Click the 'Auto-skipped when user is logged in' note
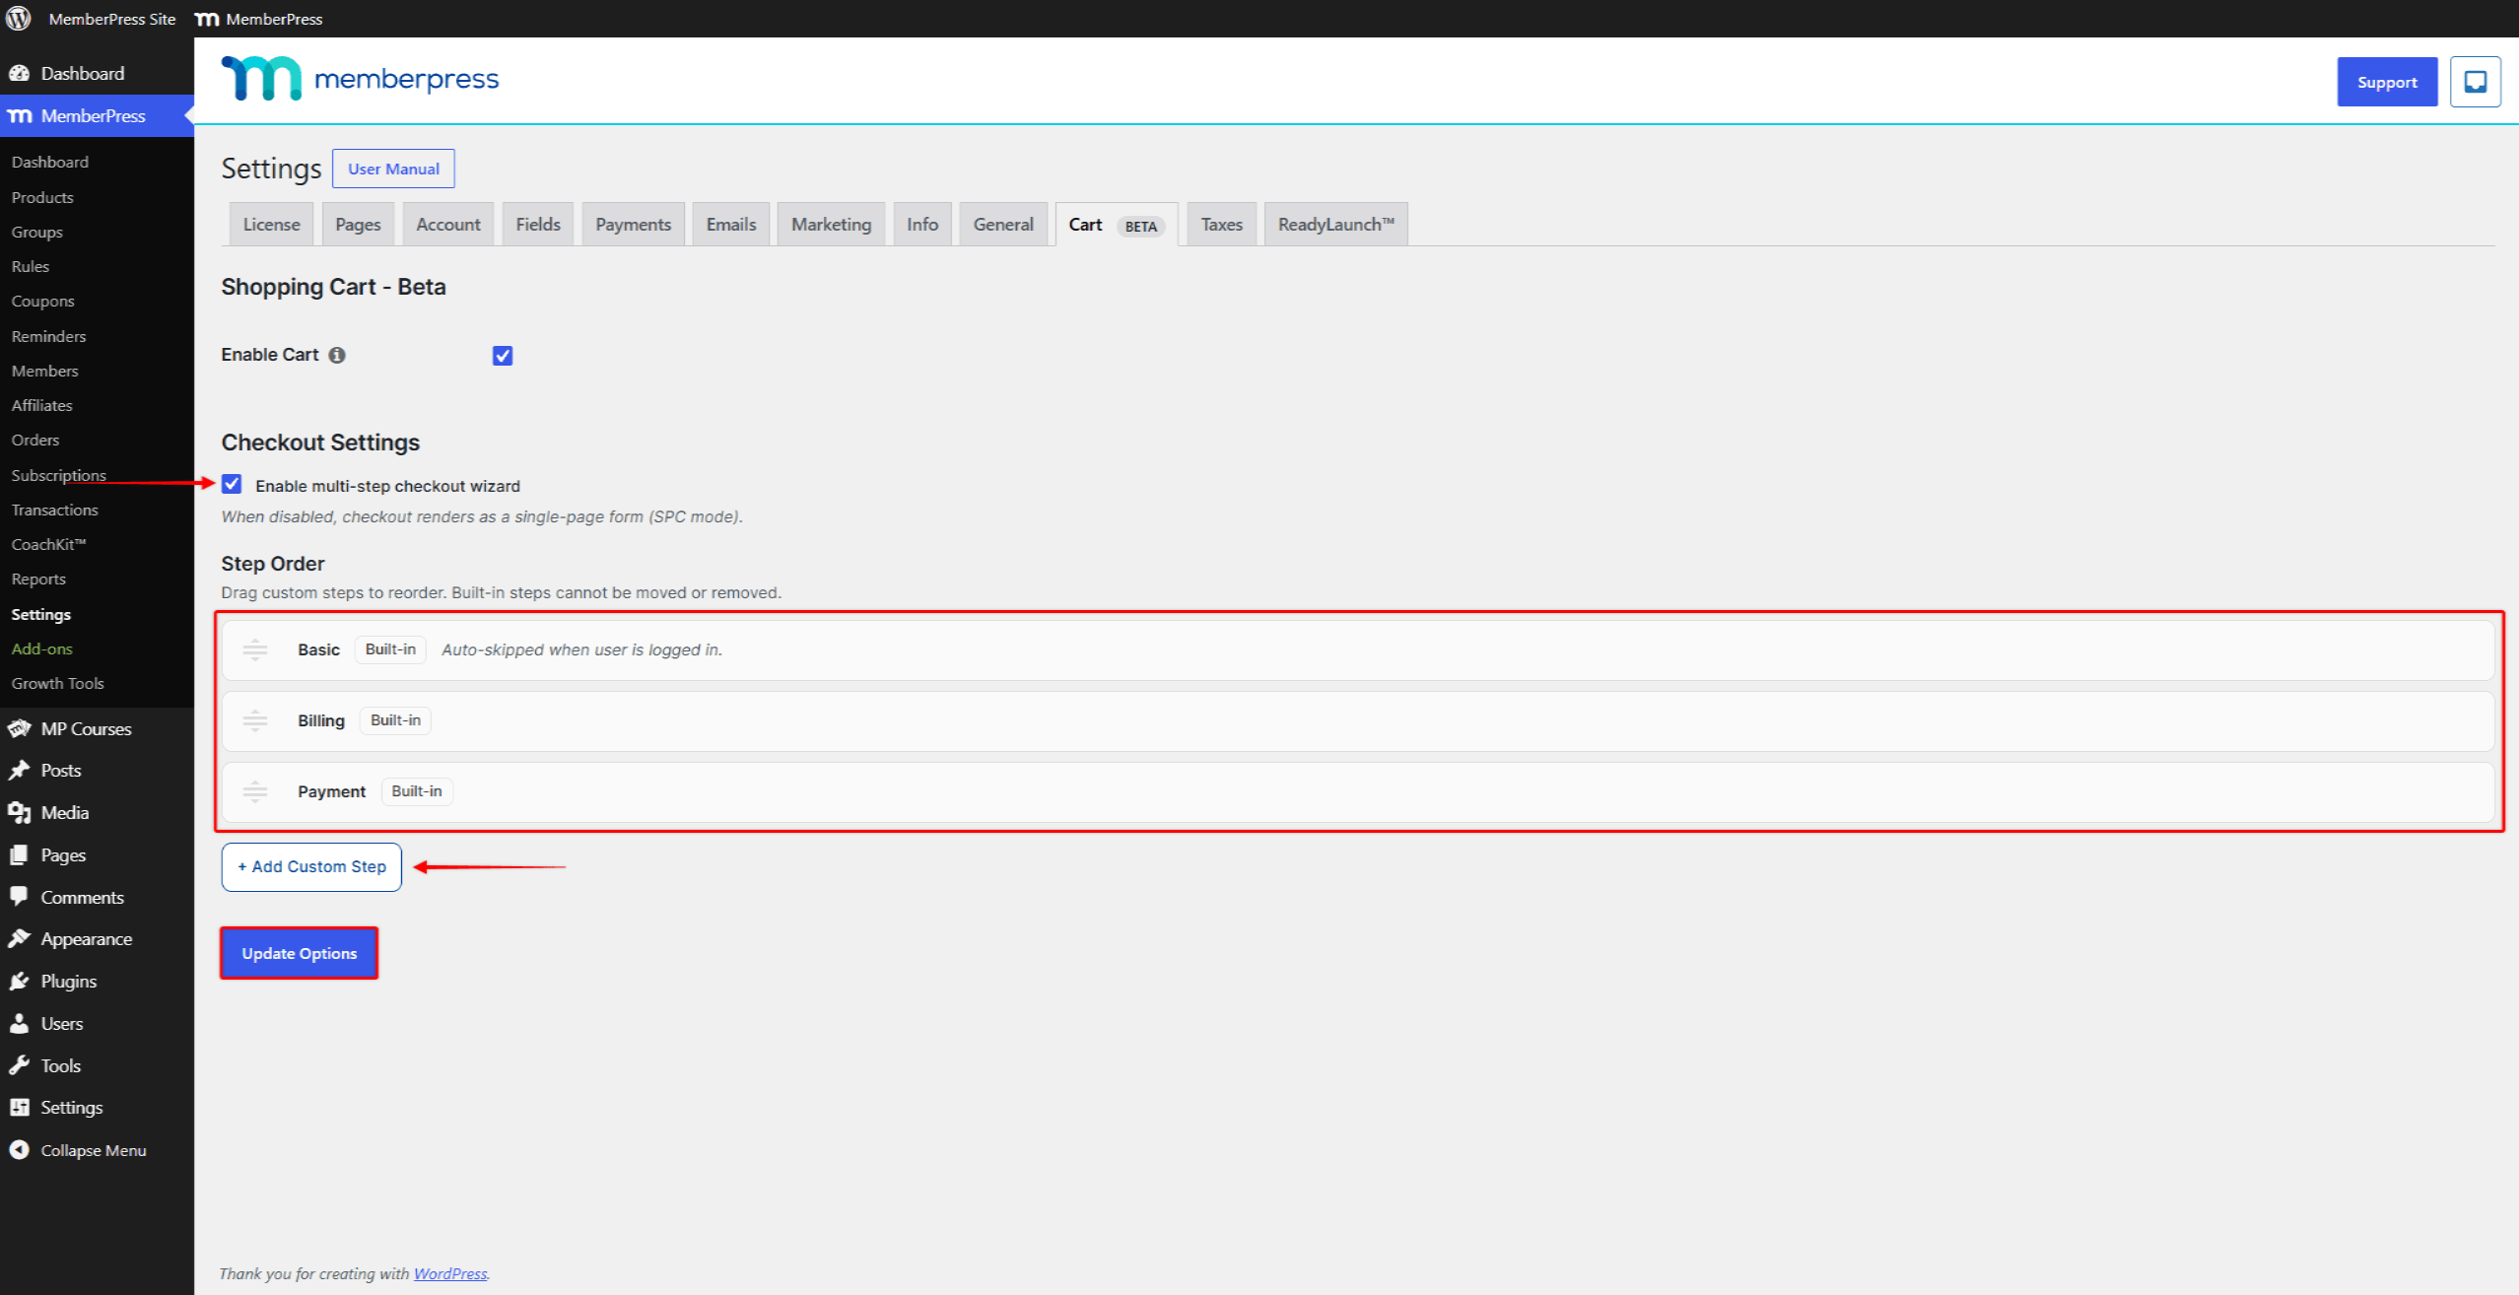The width and height of the screenshot is (2519, 1295). point(581,649)
